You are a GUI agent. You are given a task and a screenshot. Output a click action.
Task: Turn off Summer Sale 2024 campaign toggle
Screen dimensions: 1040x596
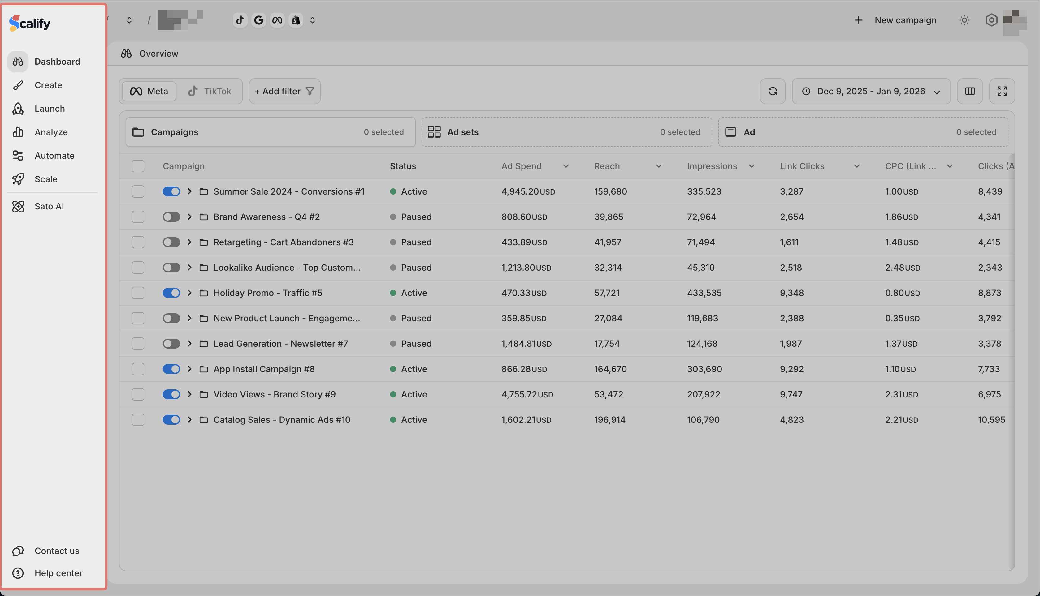[x=171, y=191]
